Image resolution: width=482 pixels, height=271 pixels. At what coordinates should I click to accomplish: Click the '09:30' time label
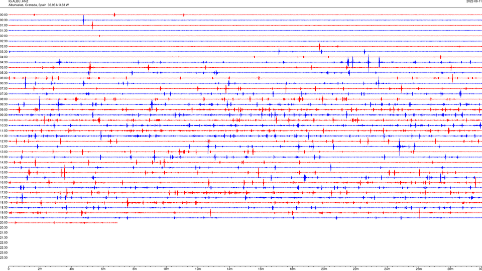click(4, 115)
